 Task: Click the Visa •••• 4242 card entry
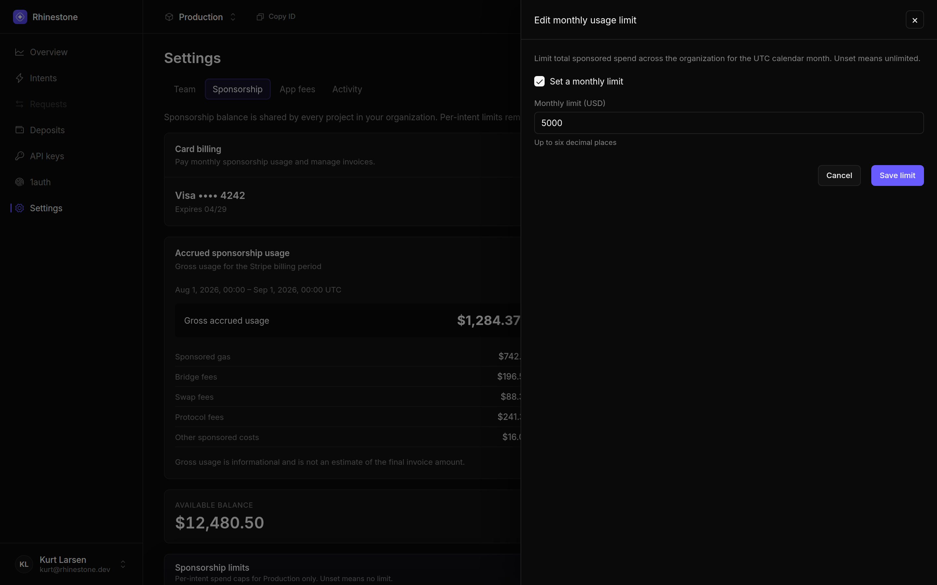pyautogui.click(x=210, y=195)
